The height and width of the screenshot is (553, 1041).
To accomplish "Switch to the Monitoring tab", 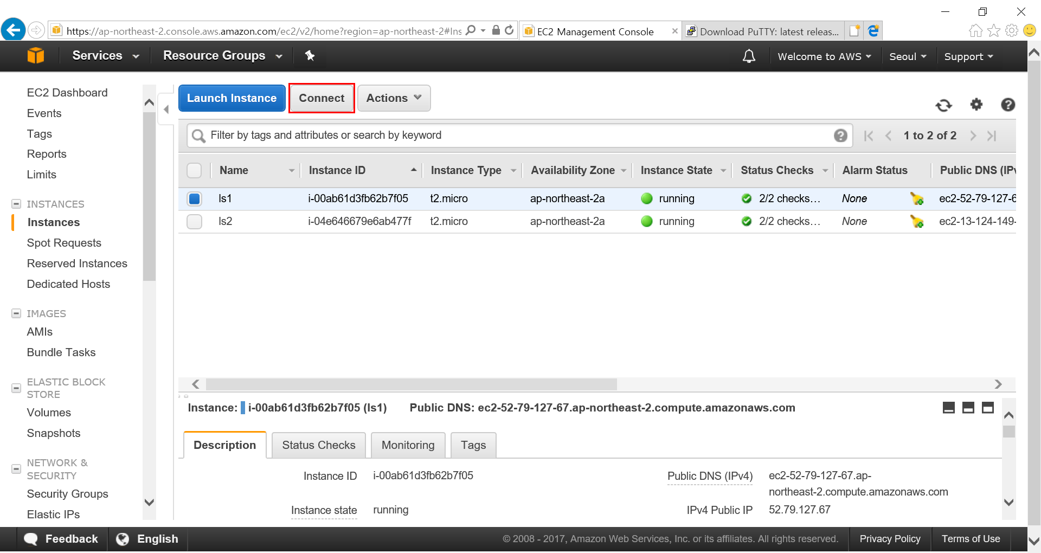I will 408,445.
